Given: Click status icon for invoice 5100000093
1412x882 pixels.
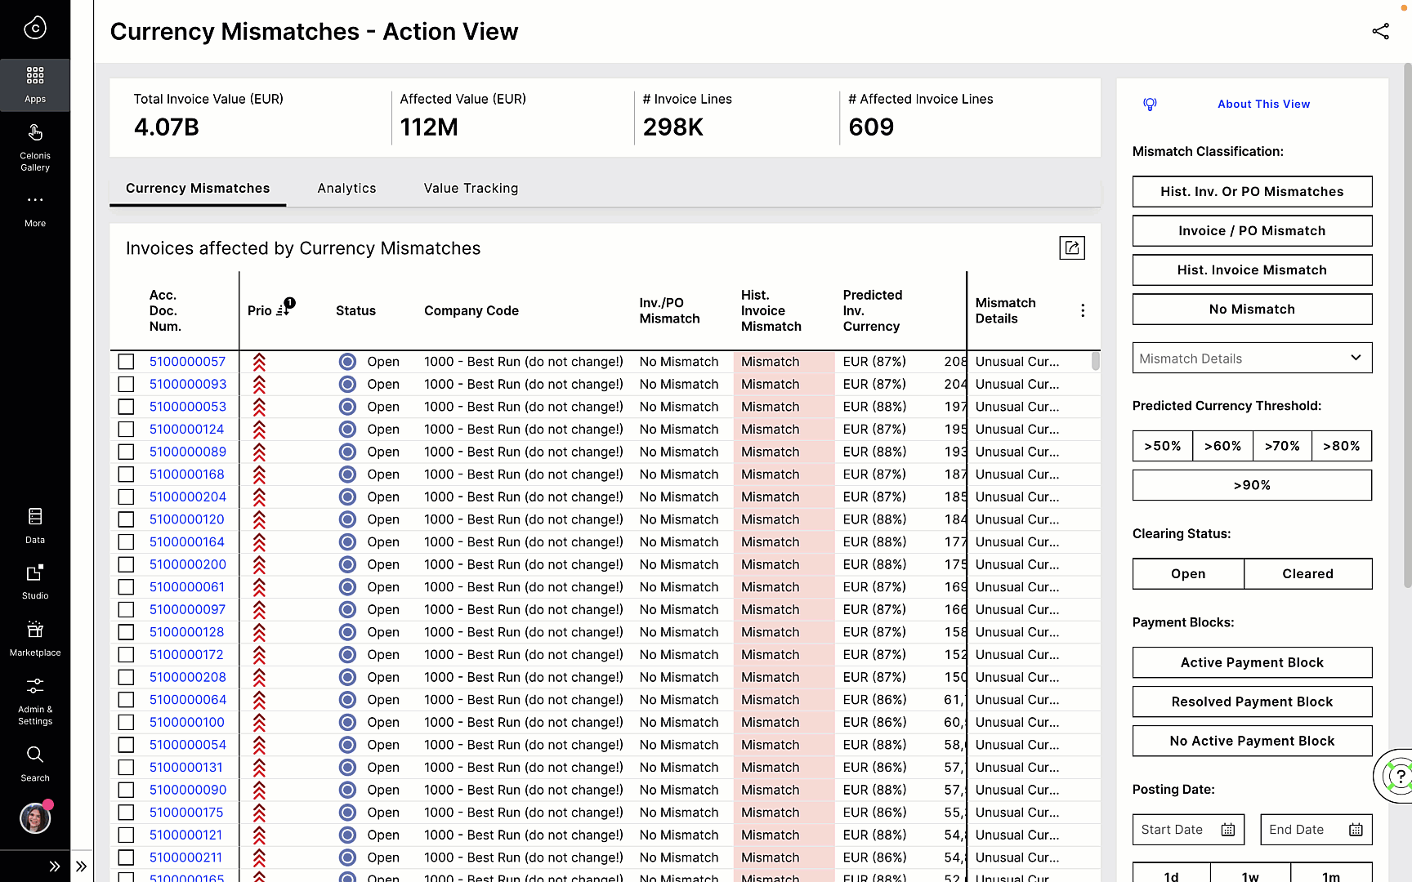Looking at the screenshot, I should coord(347,384).
